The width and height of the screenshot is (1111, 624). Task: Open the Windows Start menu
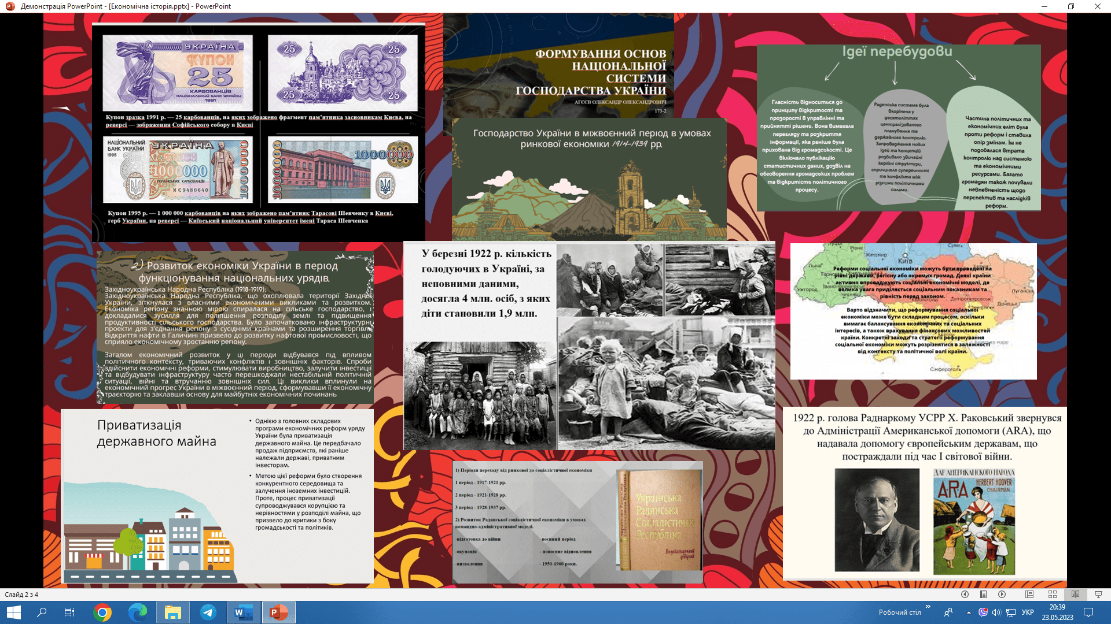(14, 612)
